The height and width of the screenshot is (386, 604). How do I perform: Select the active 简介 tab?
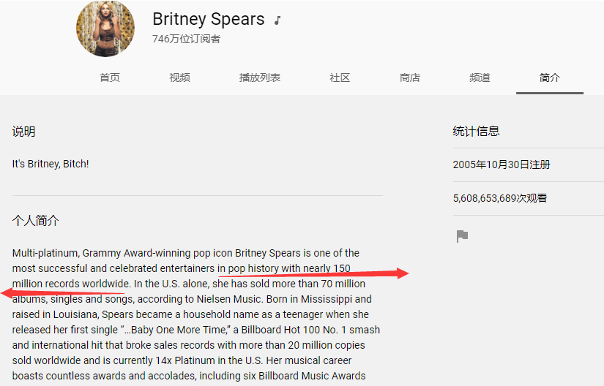tap(550, 77)
